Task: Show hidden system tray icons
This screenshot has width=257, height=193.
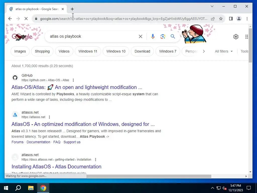Action: coord(212,188)
